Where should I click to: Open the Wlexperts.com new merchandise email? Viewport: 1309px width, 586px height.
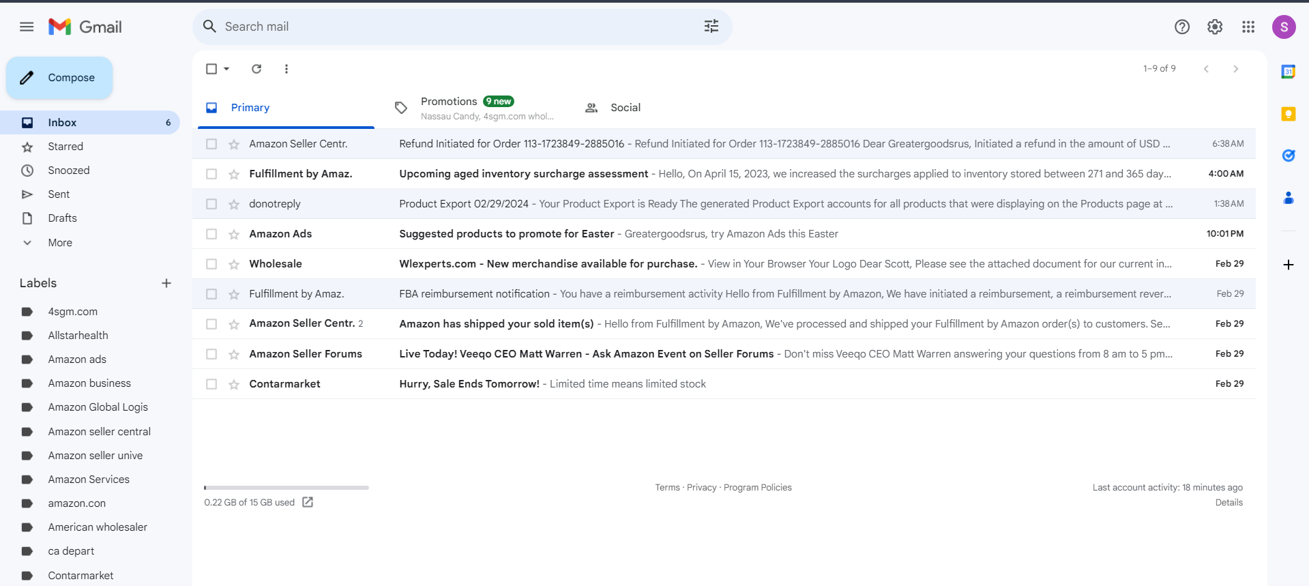[x=724, y=264]
